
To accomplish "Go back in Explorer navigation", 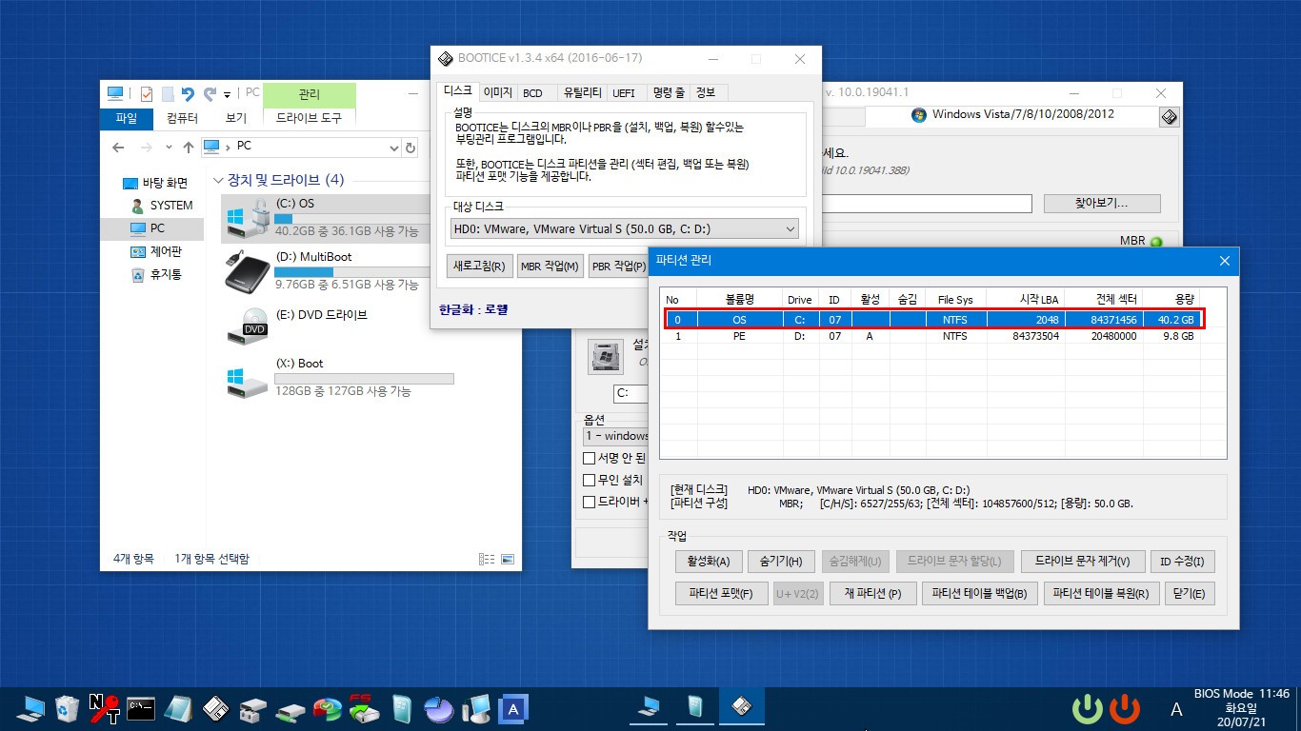I will pyautogui.click(x=118, y=148).
